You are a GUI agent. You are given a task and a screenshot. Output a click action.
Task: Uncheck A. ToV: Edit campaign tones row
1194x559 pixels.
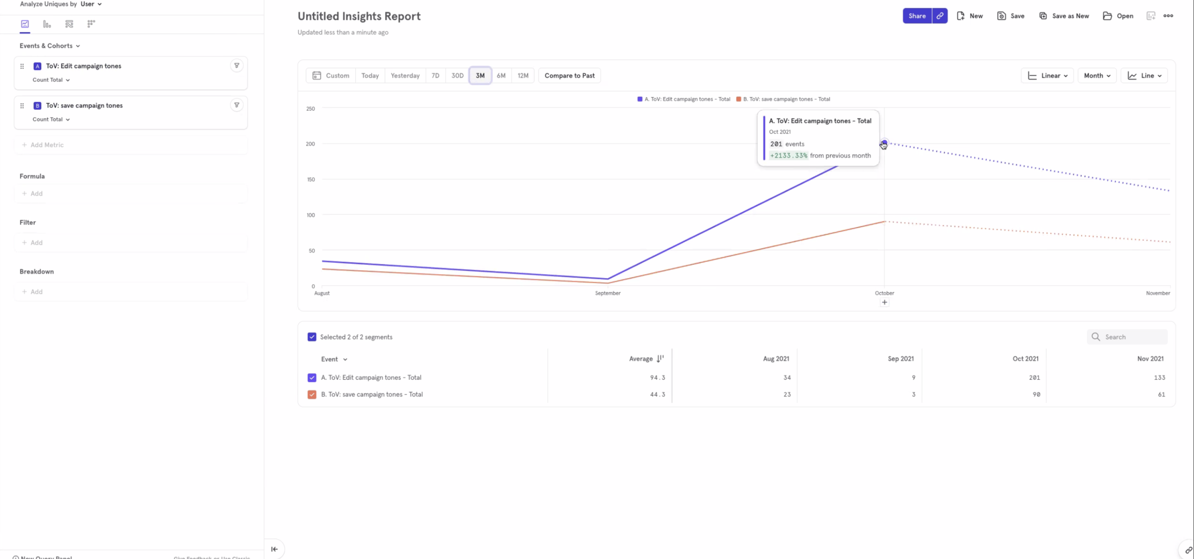312,377
